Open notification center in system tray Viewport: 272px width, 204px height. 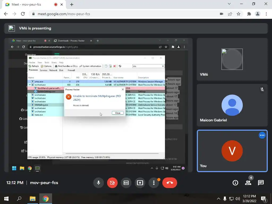pos(263,199)
